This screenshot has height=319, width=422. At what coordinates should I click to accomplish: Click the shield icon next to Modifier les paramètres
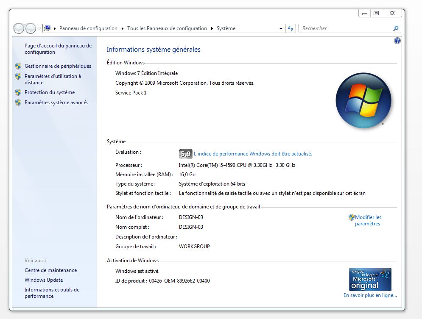tap(351, 217)
